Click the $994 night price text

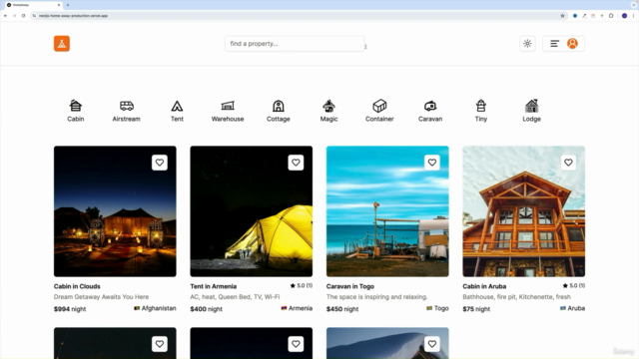70,309
